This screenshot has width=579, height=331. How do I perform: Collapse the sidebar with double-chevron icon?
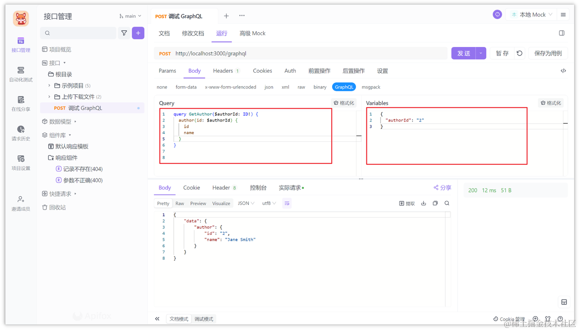pos(157,319)
